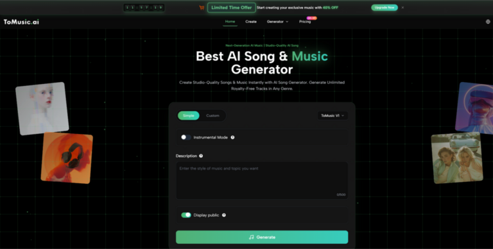Click the Instrumental Mode help icon

[x=232, y=138]
